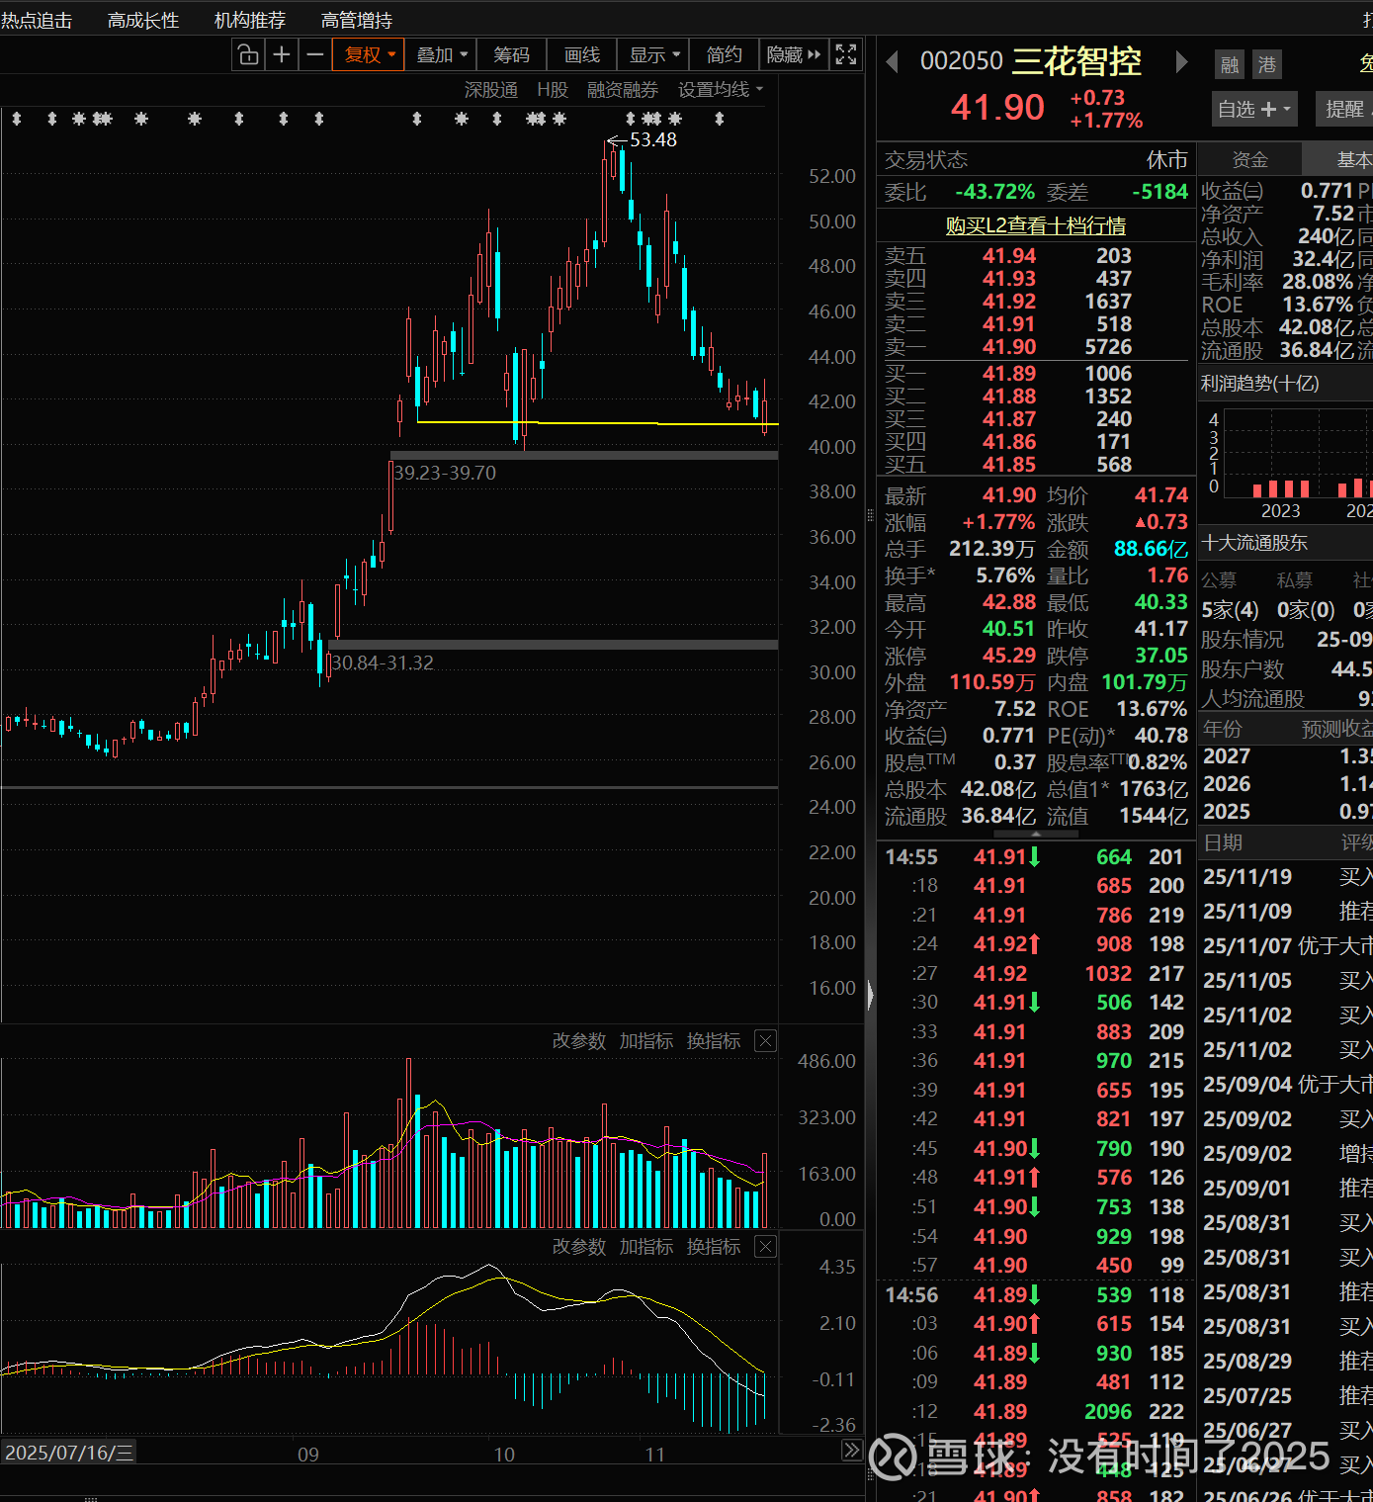The height and width of the screenshot is (1502, 1373).
Task: Open the 基本 fundamentals tab
Action: pyautogui.click(x=1338, y=159)
